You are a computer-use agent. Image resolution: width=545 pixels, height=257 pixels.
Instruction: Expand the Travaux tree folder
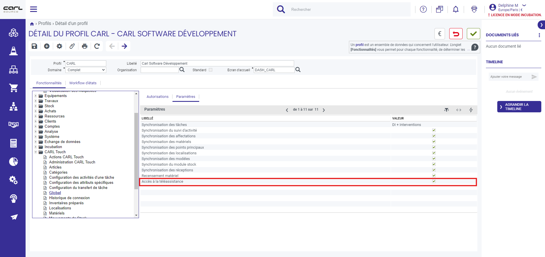coord(36,101)
